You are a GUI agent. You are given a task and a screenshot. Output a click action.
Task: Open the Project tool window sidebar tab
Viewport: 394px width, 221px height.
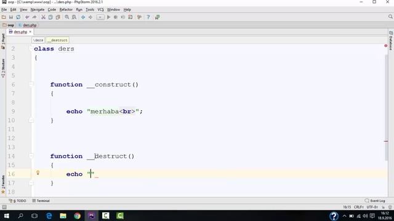point(3,41)
